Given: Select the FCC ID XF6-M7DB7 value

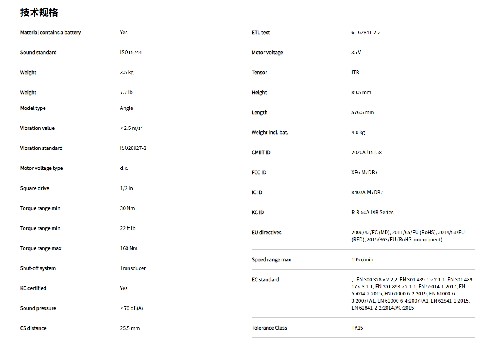Looking at the screenshot, I should (x=364, y=172).
